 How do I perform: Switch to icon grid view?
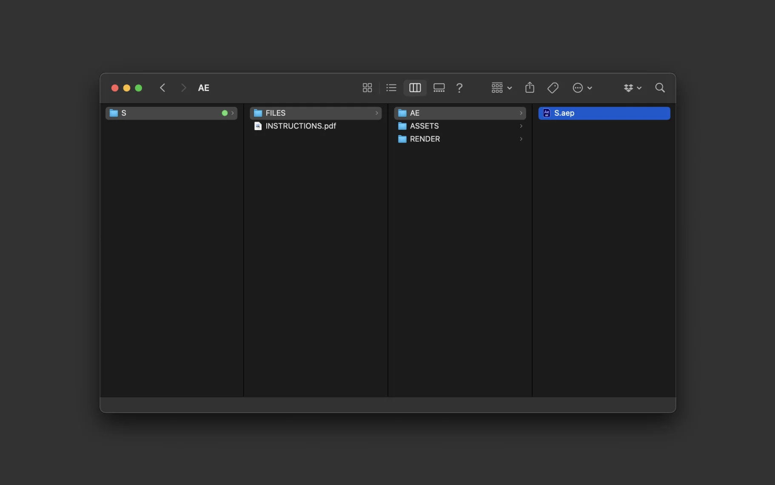tap(367, 88)
